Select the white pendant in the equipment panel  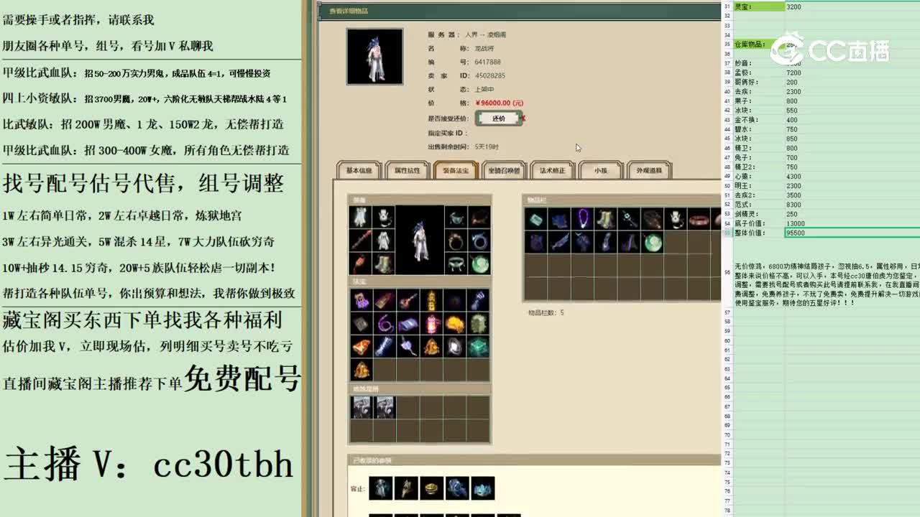pos(383,217)
